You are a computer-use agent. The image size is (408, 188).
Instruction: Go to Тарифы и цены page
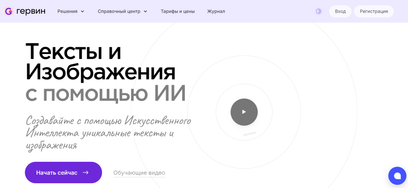[178, 12]
